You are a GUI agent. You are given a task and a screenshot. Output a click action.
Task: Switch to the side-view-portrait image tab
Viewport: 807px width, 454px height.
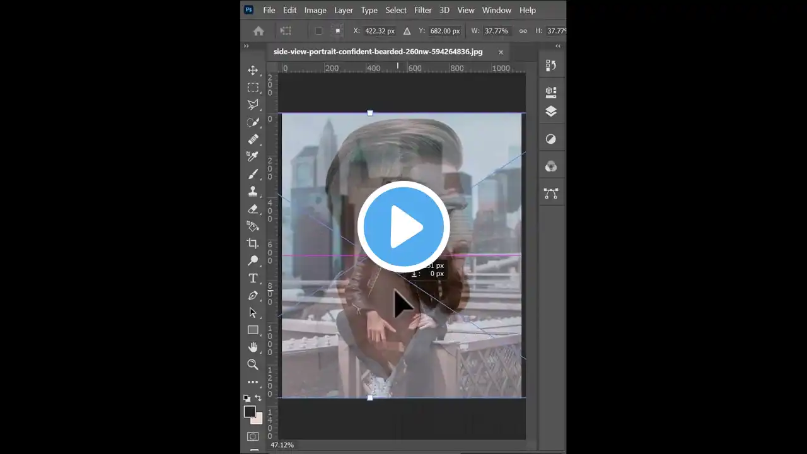click(376, 52)
